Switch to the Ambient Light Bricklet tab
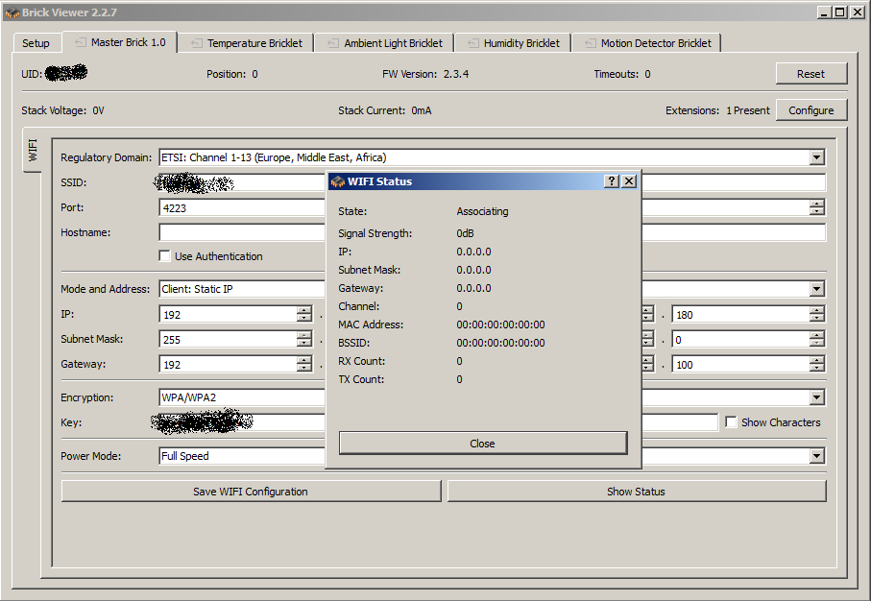This screenshot has height=601, width=871. [385, 43]
